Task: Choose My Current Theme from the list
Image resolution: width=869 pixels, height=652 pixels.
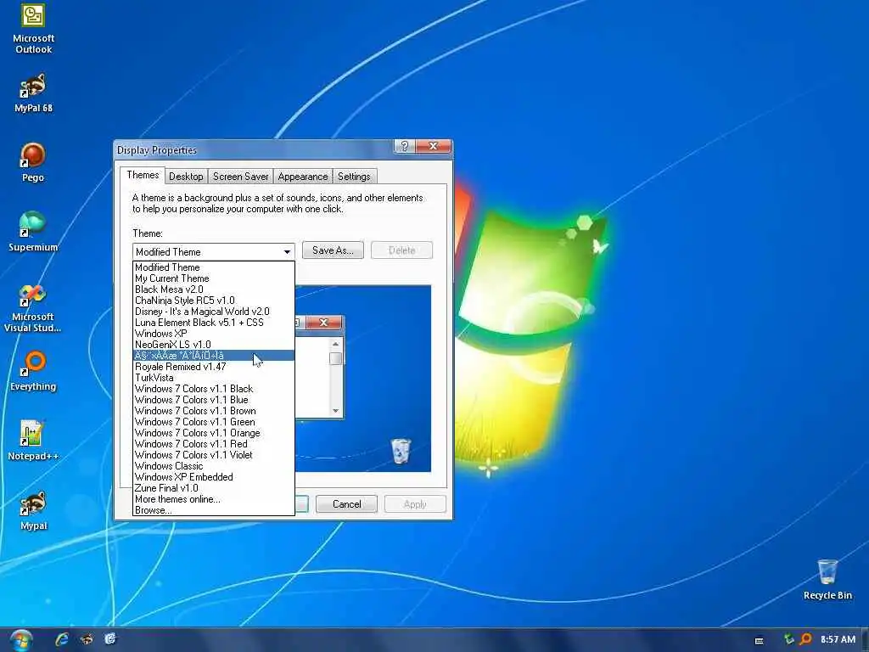Action: (214, 278)
